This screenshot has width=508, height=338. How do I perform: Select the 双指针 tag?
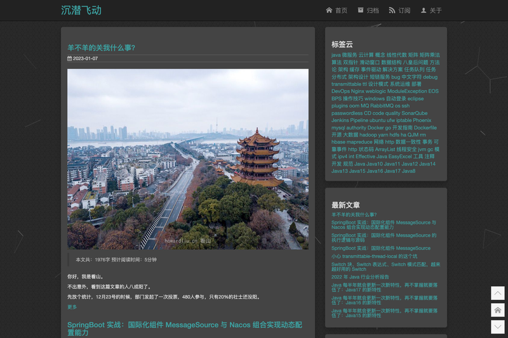click(351, 62)
